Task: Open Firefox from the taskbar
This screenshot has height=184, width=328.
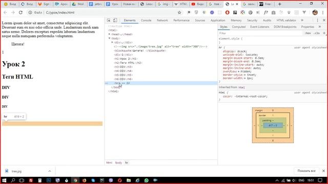Action: [x=84, y=180]
